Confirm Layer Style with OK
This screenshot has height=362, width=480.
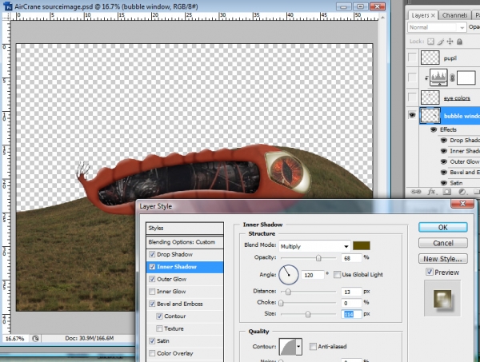coord(442,228)
